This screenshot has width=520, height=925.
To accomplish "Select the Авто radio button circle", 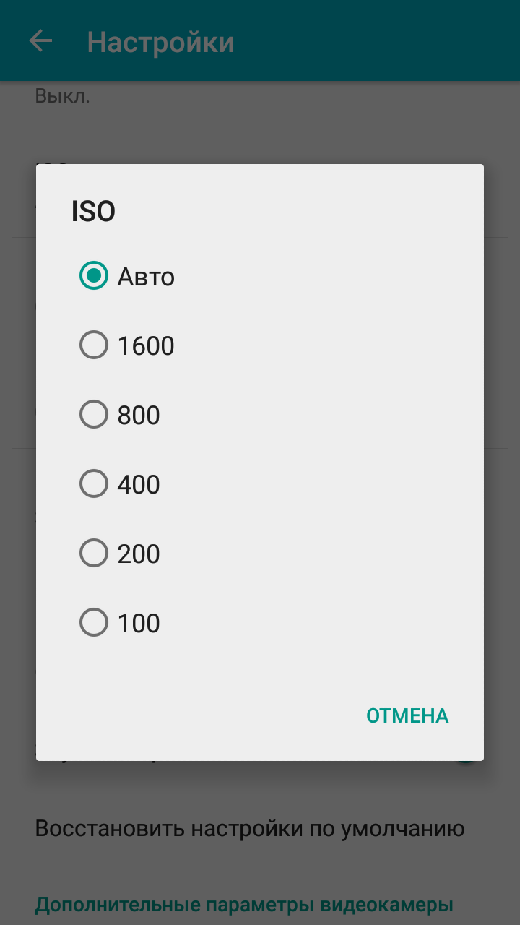I will (x=94, y=276).
